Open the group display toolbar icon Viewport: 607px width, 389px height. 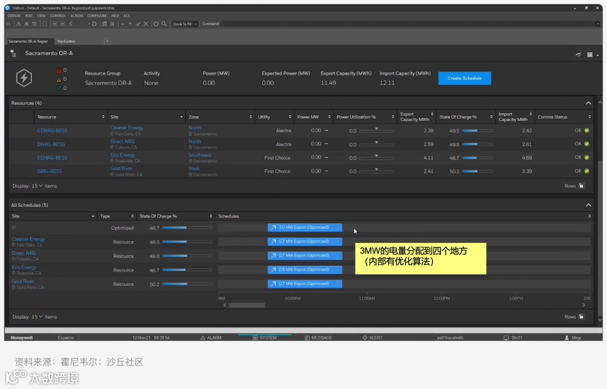coord(112,24)
